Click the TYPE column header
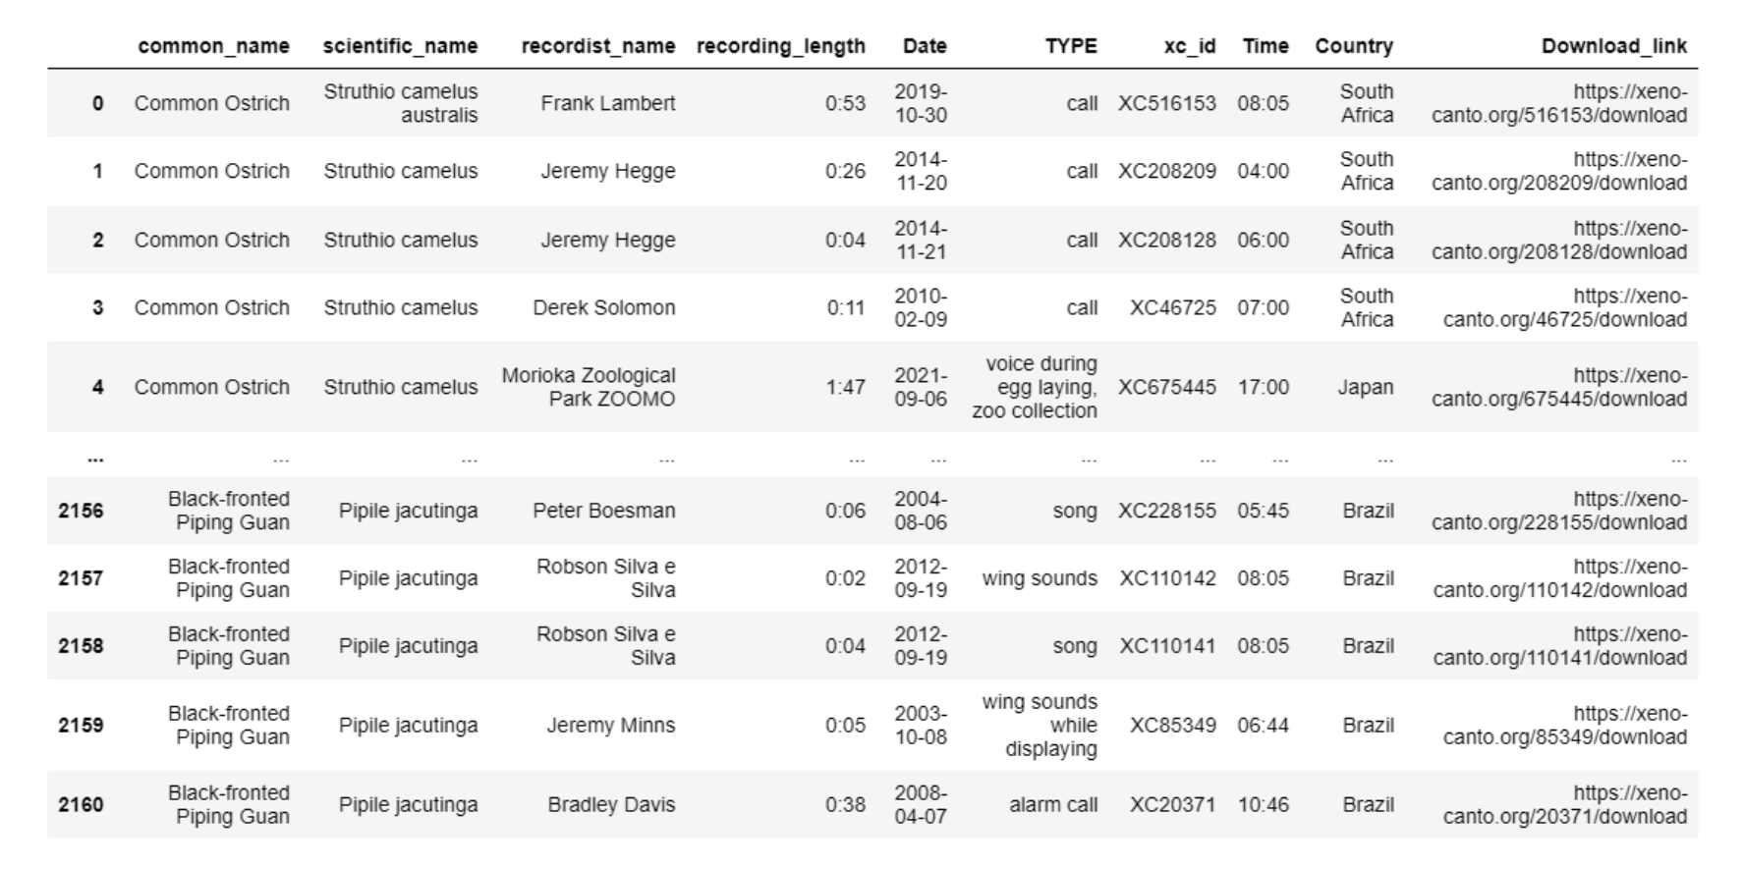This screenshot has width=1744, height=869. tap(1071, 46)
